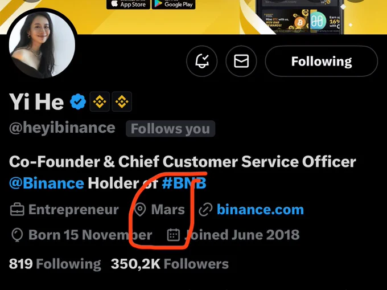387x290 pixels.
Task: Open the #BNB hashtag
Action: pyautogui.click(x=184, y=183)
